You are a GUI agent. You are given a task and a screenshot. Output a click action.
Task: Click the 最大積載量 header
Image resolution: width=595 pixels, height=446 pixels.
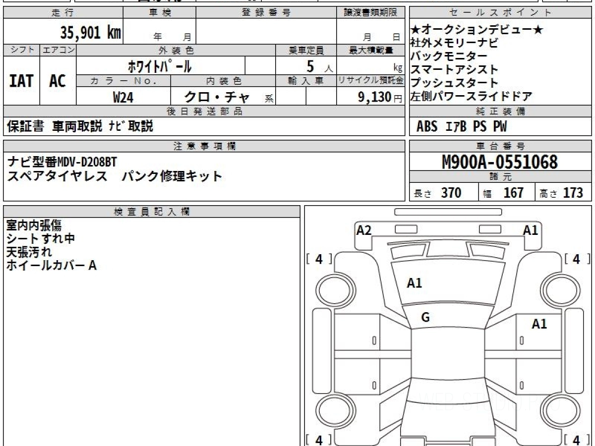pyautogui.click(x=370, y=50)
